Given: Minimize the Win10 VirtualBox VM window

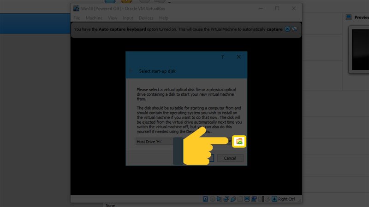Looking at the screenshot, I should [x=261, y=8].
